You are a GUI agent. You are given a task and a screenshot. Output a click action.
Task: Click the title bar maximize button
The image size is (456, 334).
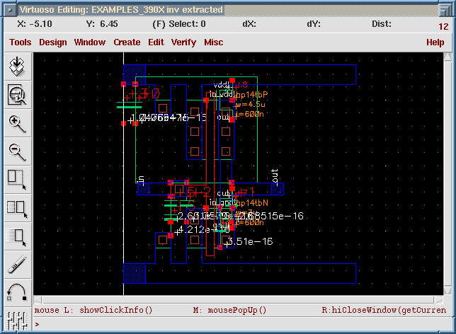pos(444,10)
